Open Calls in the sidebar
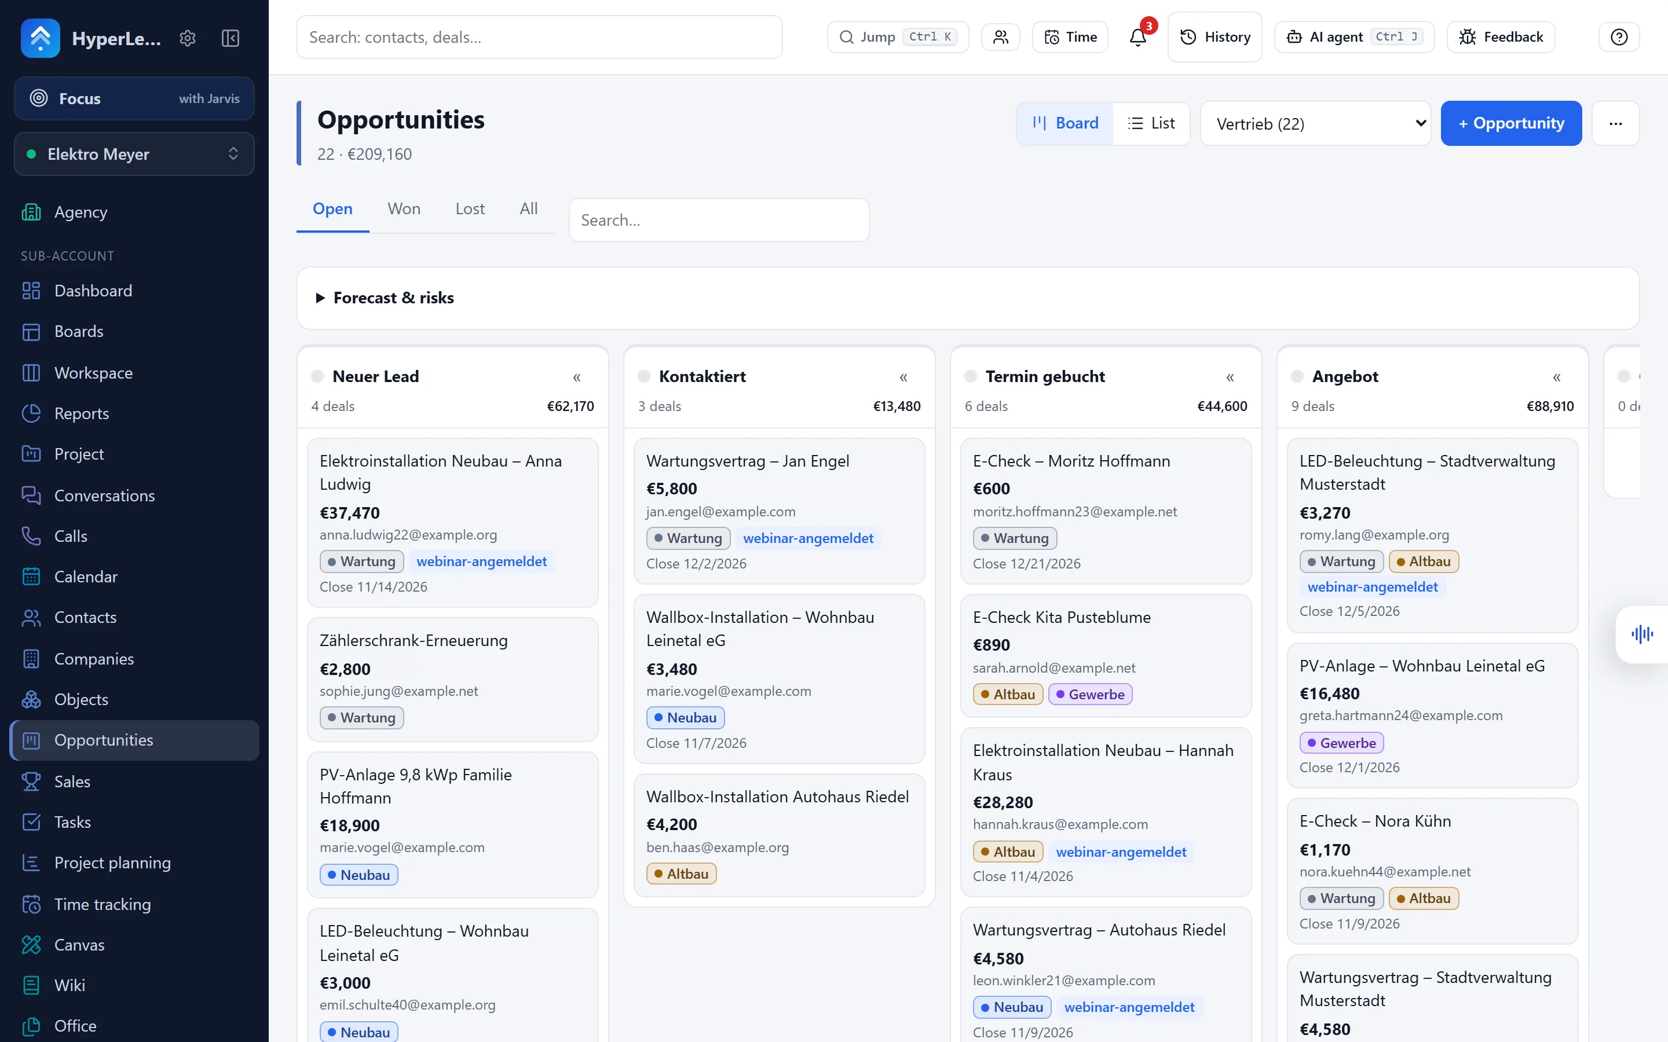This screenshot has width=1668, height=1042. [x=134, y=536]
